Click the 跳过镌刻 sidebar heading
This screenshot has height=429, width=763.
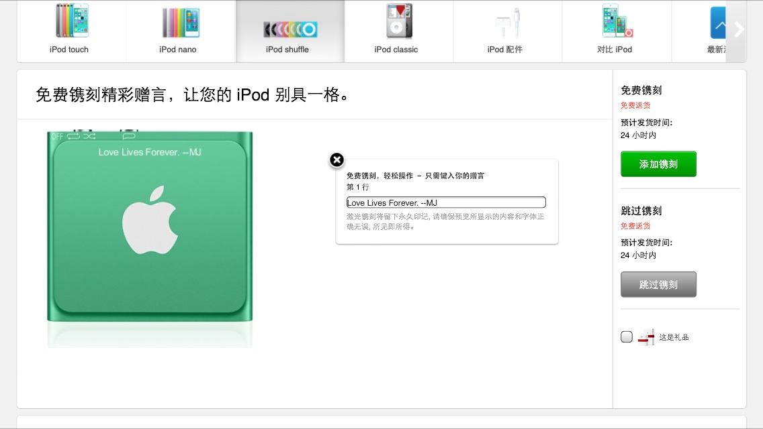click(x=641, y=211)
